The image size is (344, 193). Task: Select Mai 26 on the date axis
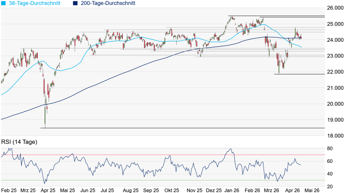tap(312, 190)
